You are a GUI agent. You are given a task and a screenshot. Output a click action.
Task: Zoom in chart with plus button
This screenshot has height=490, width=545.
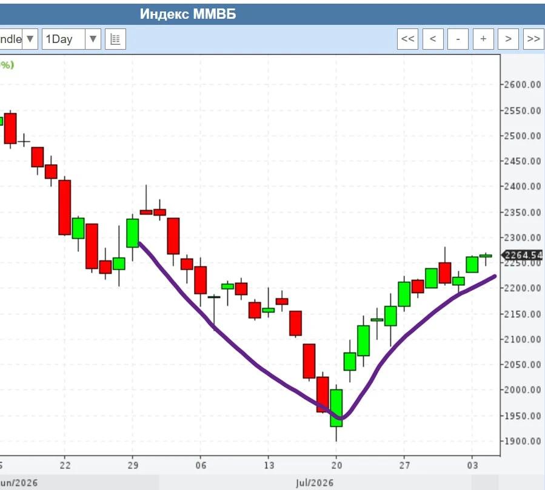pos(483,39)
